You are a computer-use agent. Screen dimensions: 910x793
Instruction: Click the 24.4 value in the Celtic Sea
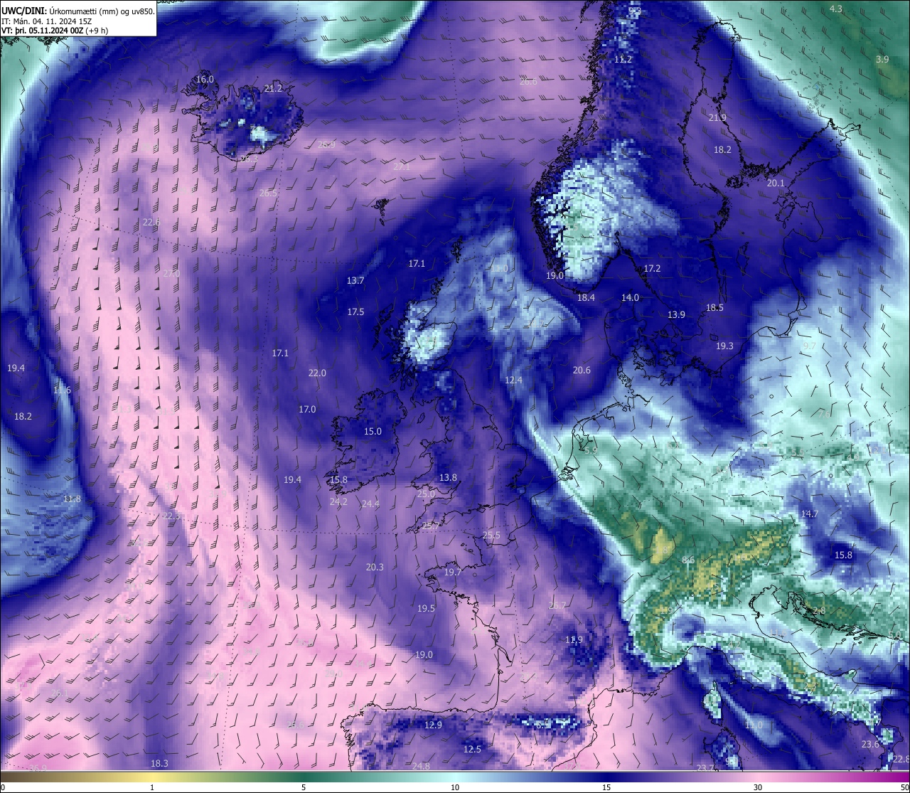pos(370,504)
